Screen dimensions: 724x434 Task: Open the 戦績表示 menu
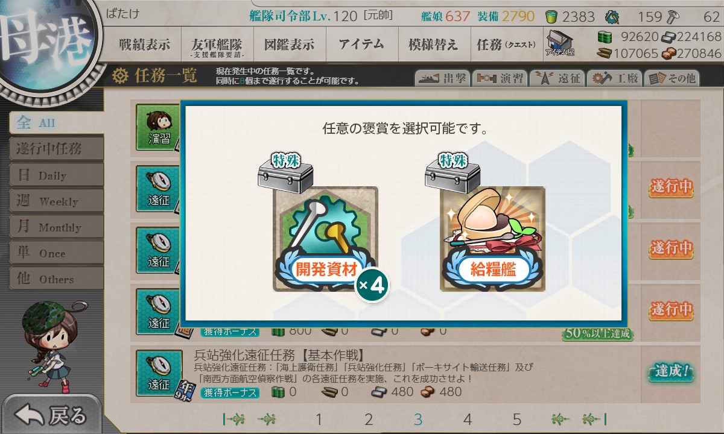pos(144,44)
